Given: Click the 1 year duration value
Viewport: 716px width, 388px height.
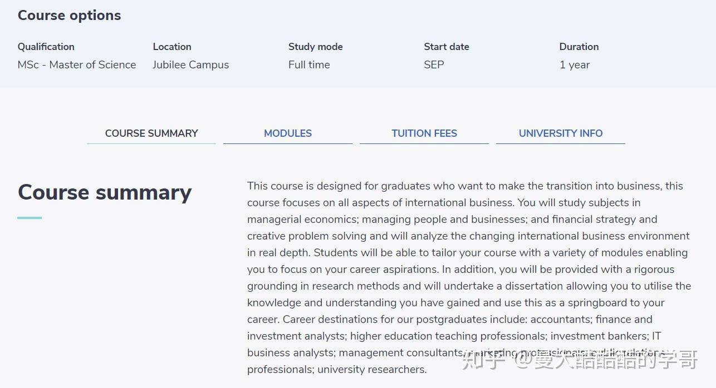Looking at the screenshot, I should point(575,64).
